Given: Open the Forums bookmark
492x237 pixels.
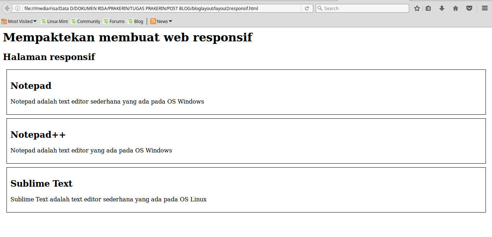Looking at the screenshot, I should [114, 21].
